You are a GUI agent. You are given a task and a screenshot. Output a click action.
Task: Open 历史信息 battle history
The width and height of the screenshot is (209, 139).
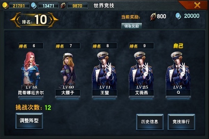[x=150, y=121]
